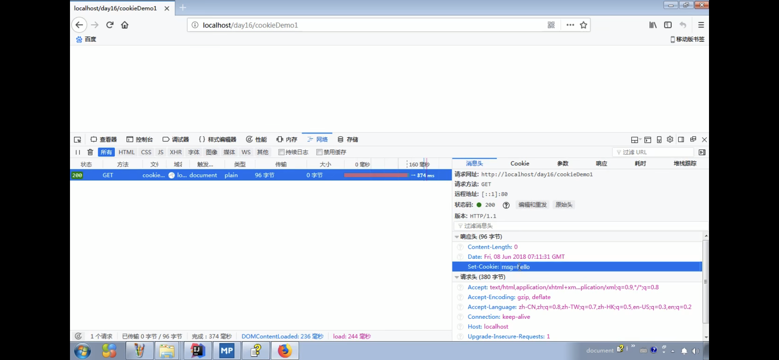Open Firefox from the taskbar
This screenshot has height=360, width=779.
pos(285,350)
